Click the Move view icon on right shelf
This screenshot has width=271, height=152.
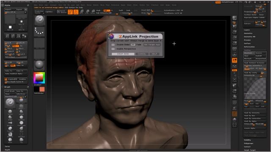[235, 85]
